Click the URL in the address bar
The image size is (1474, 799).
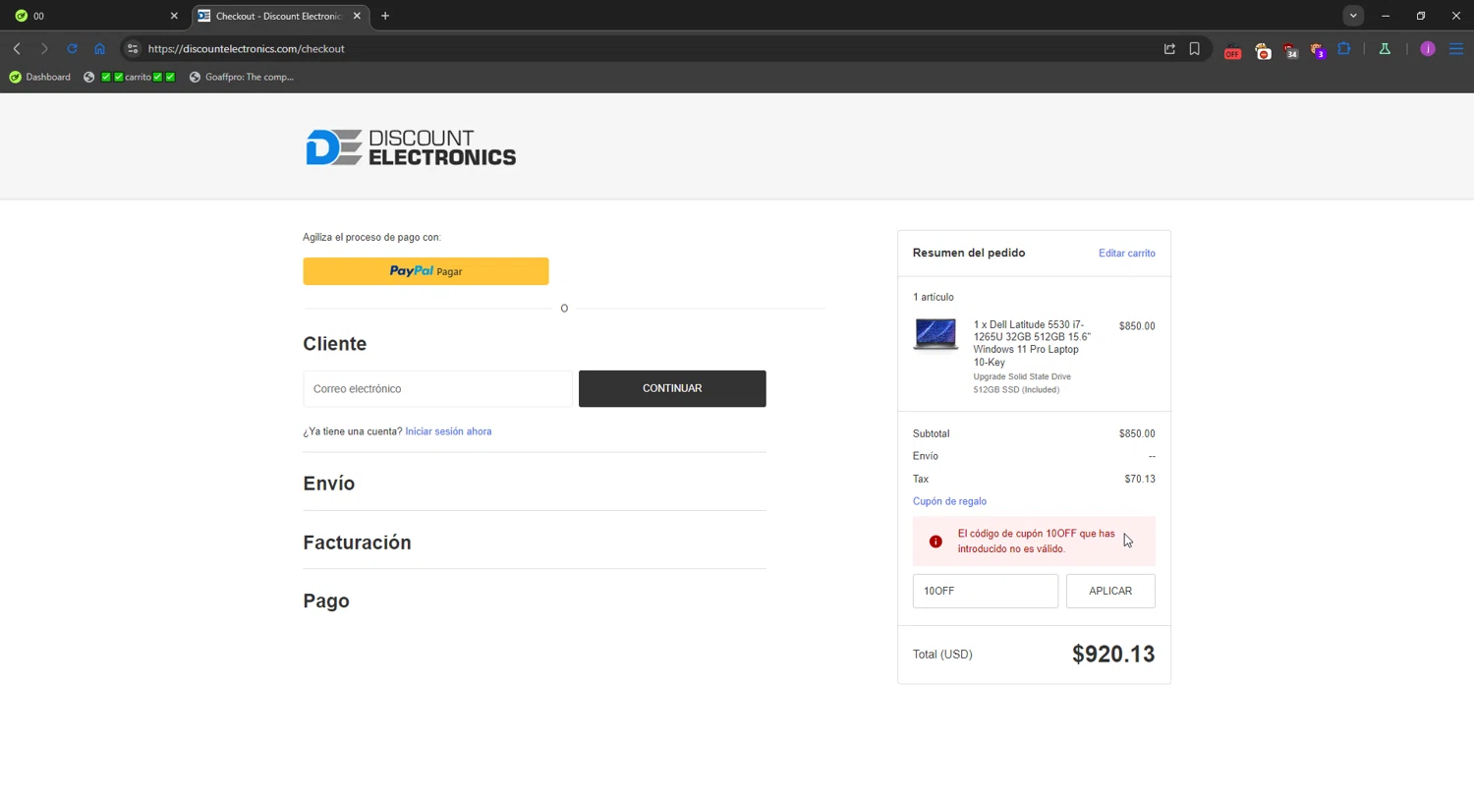(247, 48)
